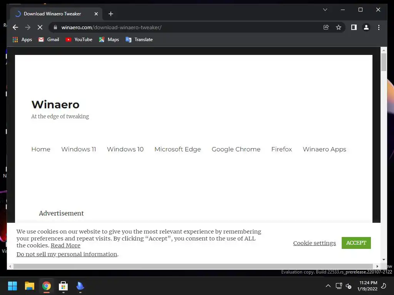Click the 'At the edge of tweaking' tagline
The height and width of the screenshot is (295, 394).
(x=60, y=116)
